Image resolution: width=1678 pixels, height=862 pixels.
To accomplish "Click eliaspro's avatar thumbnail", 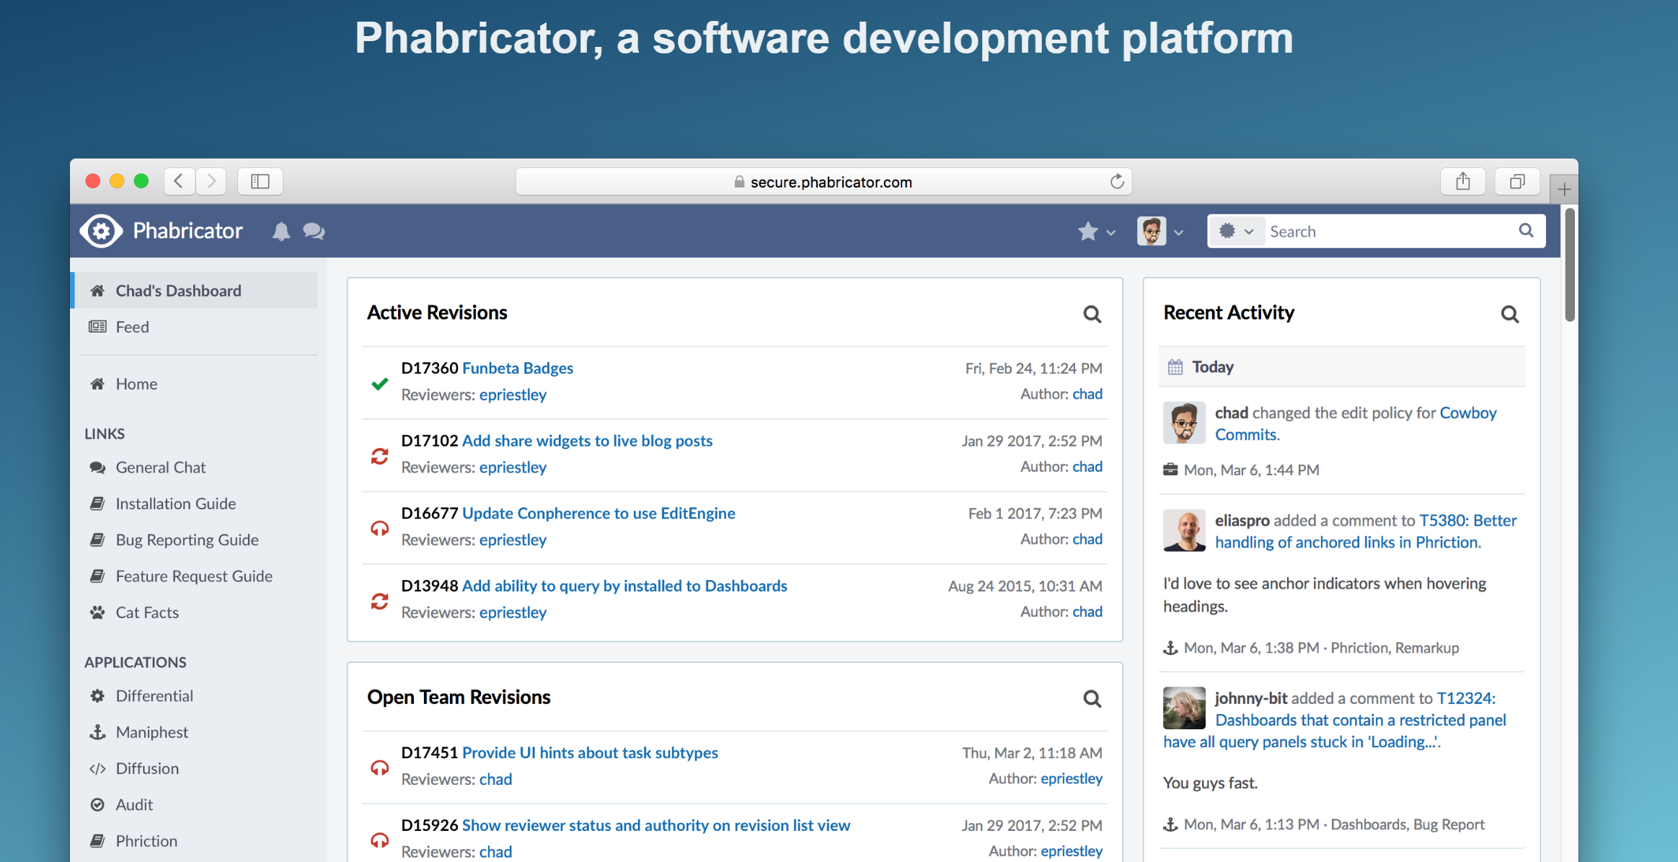I will click(x=1183, y=530).
